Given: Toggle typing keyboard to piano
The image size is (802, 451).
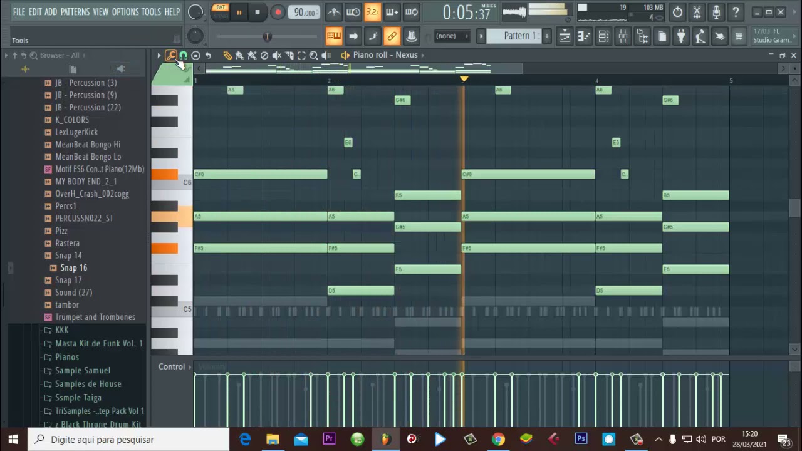Looking at the screenshot, I should (334, 36).
